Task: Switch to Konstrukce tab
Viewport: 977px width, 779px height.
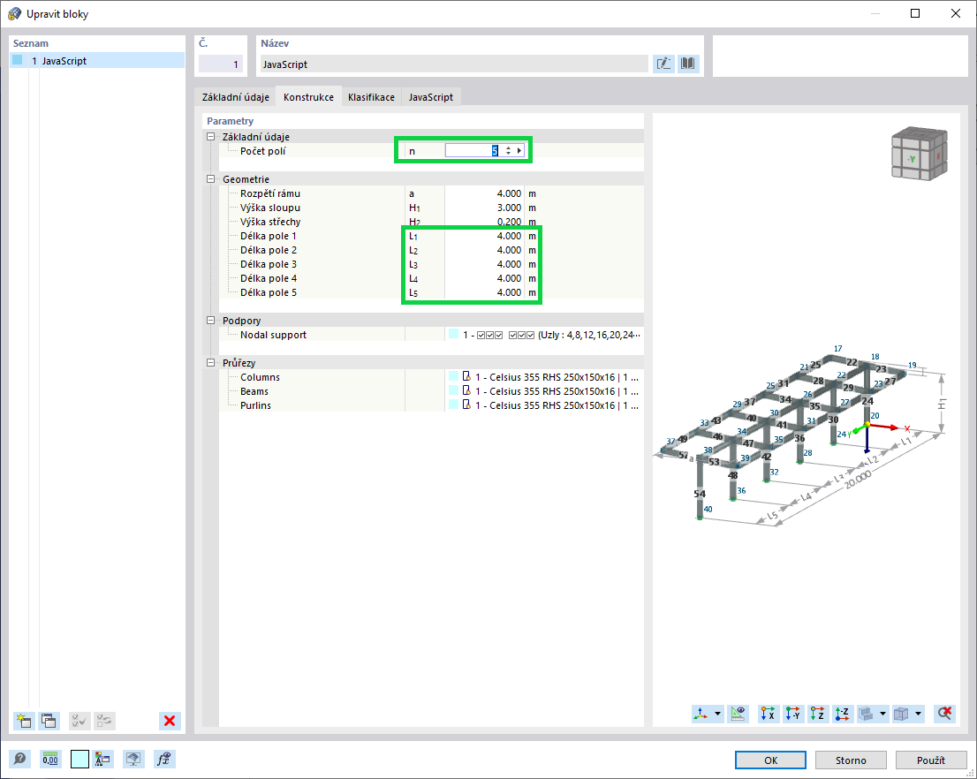Action: point(308,97)
